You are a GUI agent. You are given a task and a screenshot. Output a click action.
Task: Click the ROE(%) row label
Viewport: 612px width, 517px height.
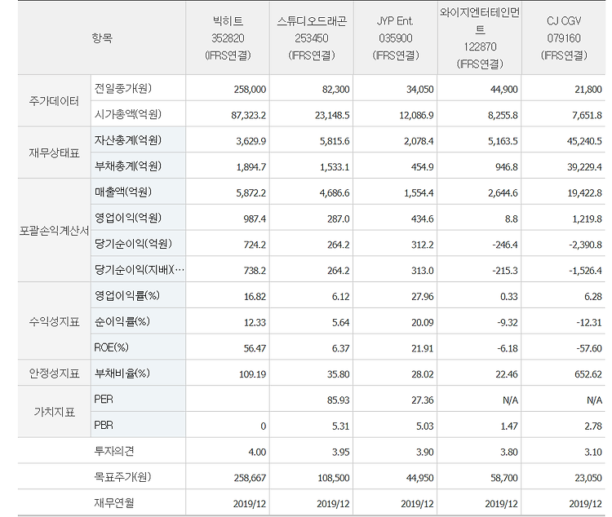click(x=111, y=347)
